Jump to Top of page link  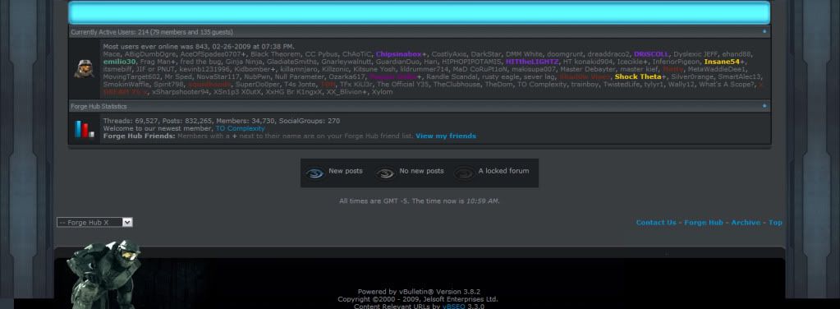click(x=776, y=223)
